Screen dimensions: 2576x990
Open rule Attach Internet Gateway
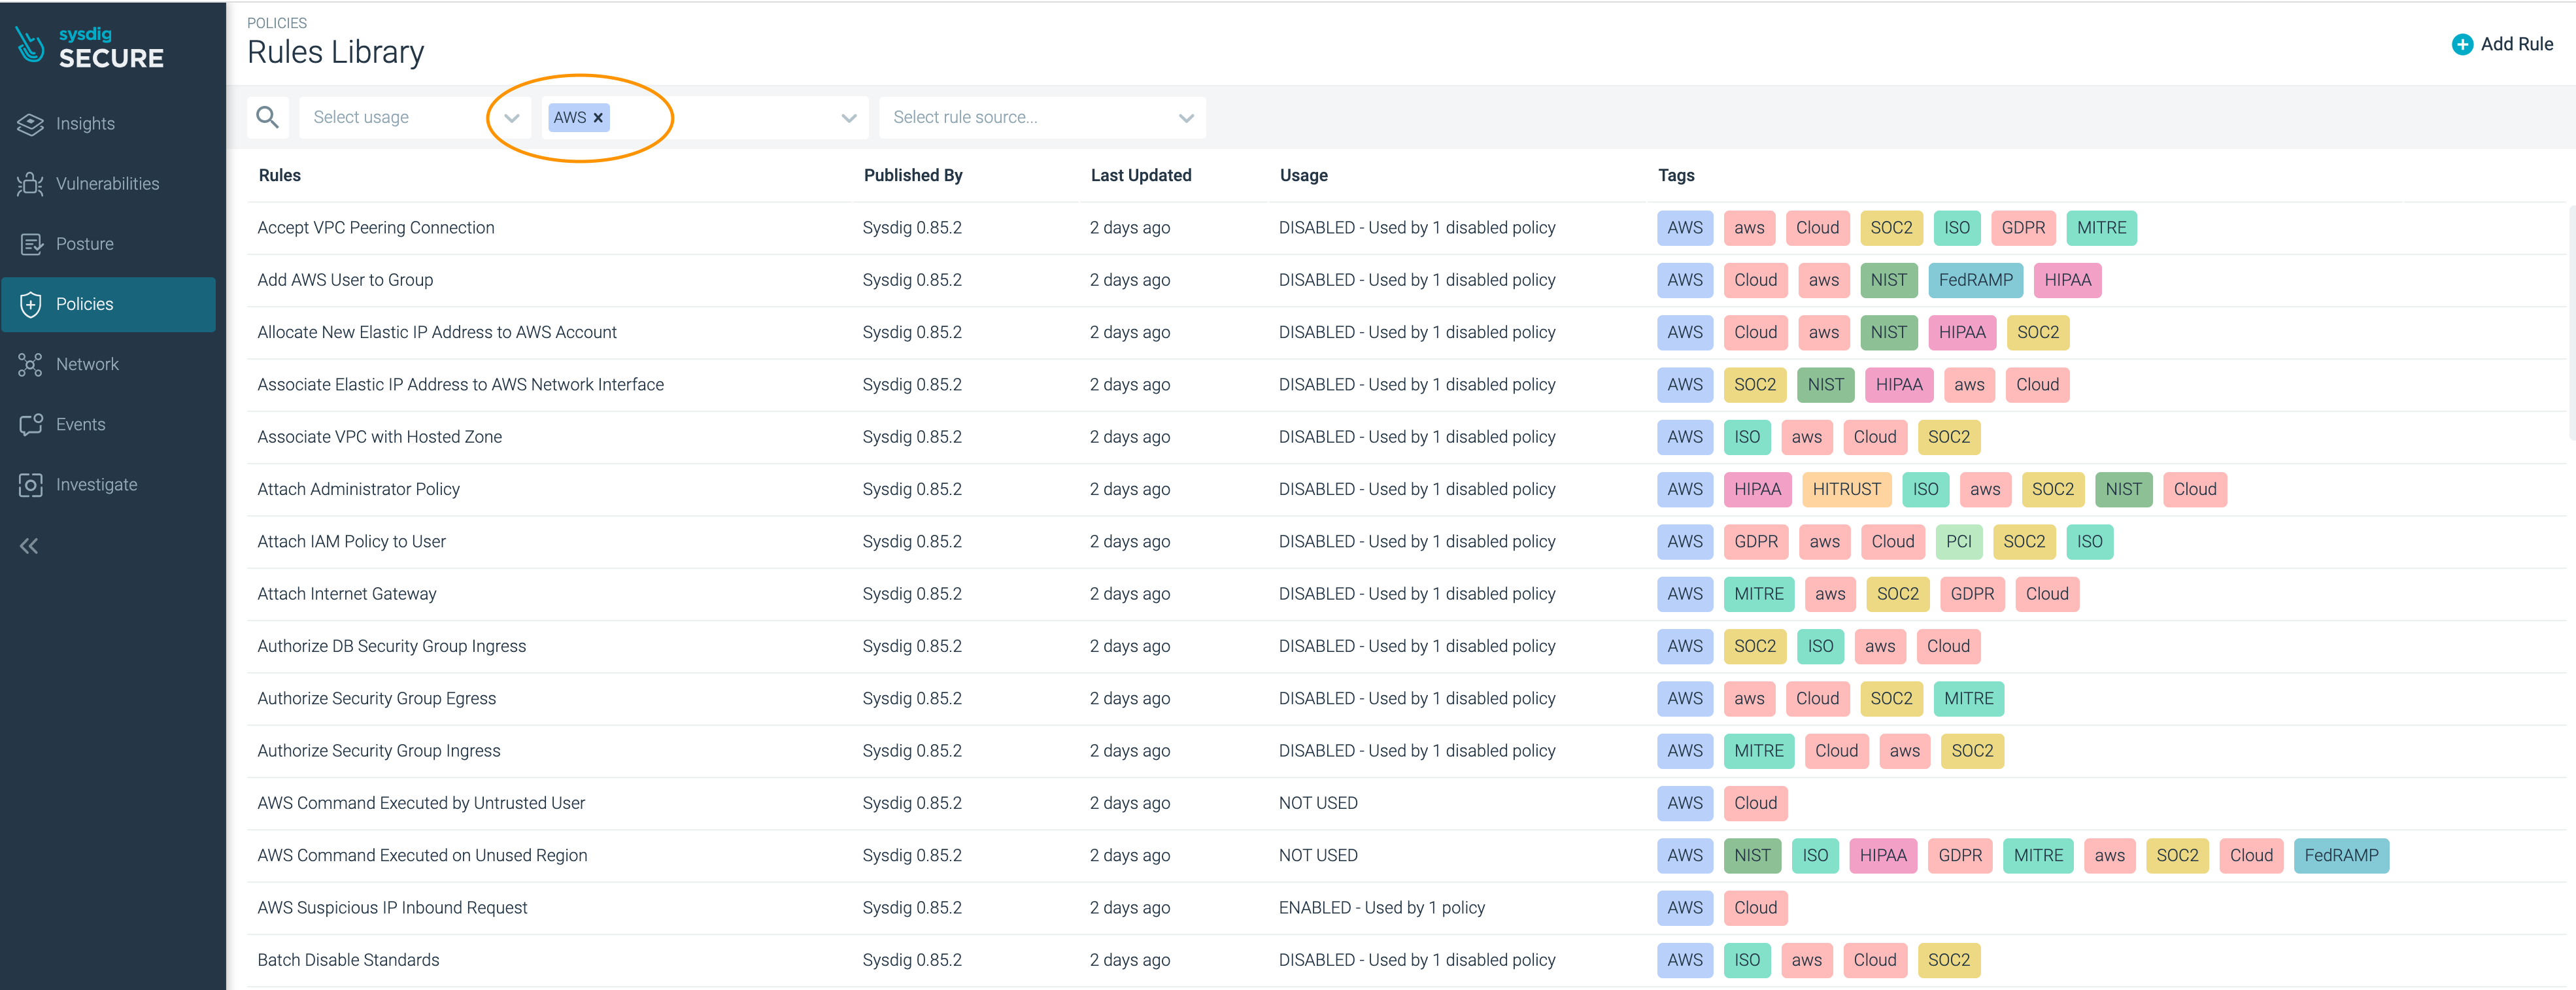347,594
